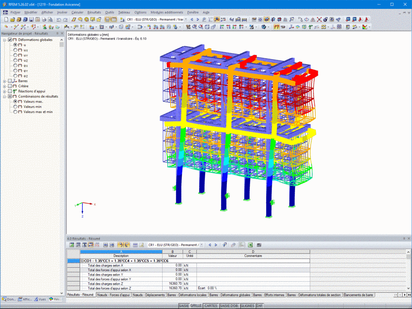Click the Undo arrow icon

point(59,19)
